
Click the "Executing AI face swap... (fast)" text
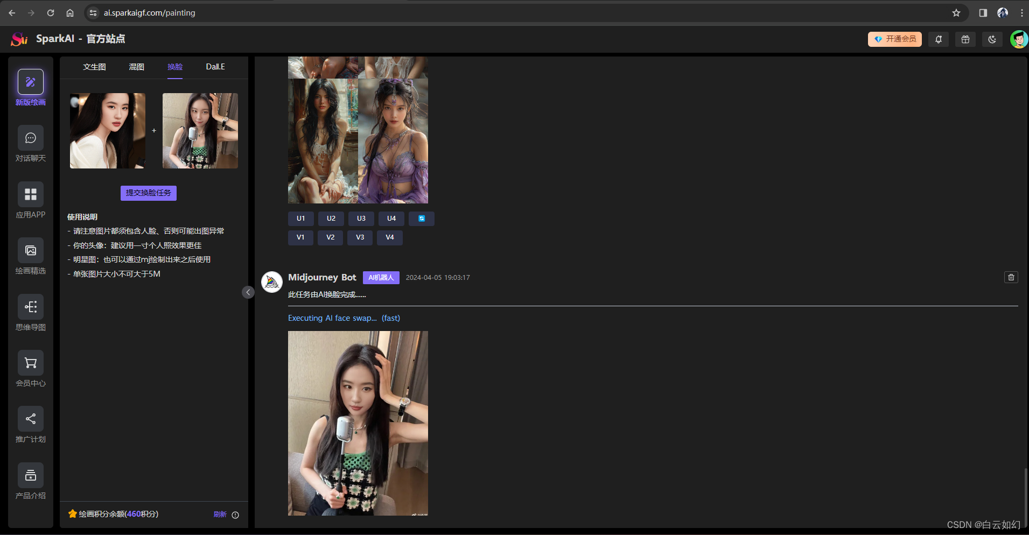[x=344, y=318]
